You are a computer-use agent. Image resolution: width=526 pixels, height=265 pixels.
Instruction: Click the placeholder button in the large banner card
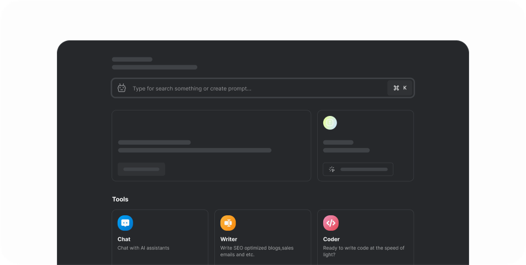pyautogui.click(x=141, y=169)
